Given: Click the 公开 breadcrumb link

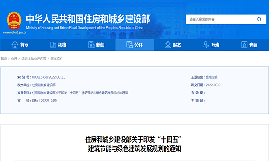Looking at the screenshot, I should pyautogui.click(x=14, y=59).
